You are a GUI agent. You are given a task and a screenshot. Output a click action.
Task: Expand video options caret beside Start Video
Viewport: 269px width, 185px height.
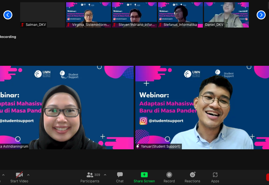(x=28, y=175)
